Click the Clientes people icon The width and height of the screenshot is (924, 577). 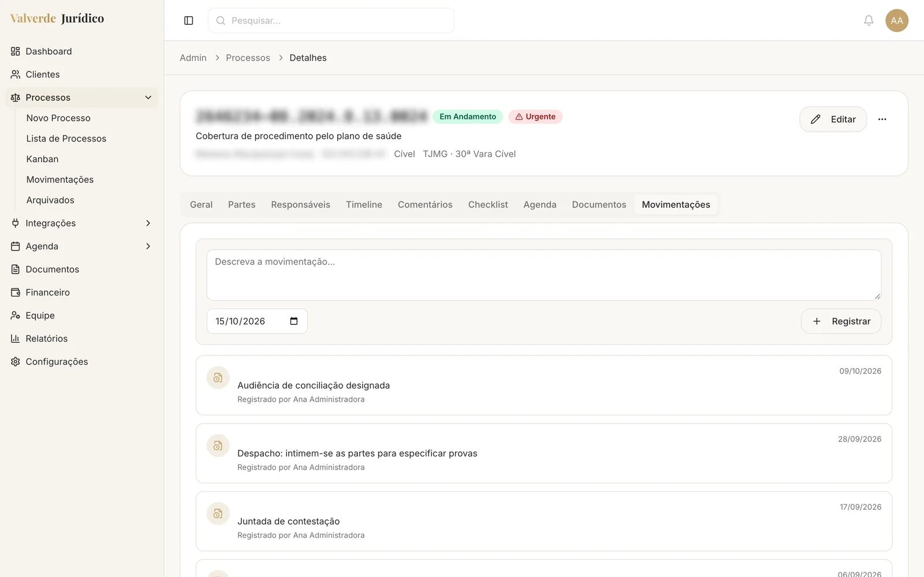pyautogui.click(x=16, y=74)
